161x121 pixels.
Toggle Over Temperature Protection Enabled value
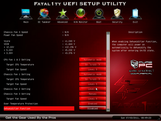[x=93, y=104]
